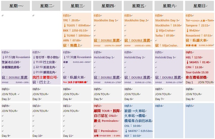Image resolution: width=215 pixels, height=139 pixels.
Task: Click the 星期日 column header
Action: [x=200, y=6]
